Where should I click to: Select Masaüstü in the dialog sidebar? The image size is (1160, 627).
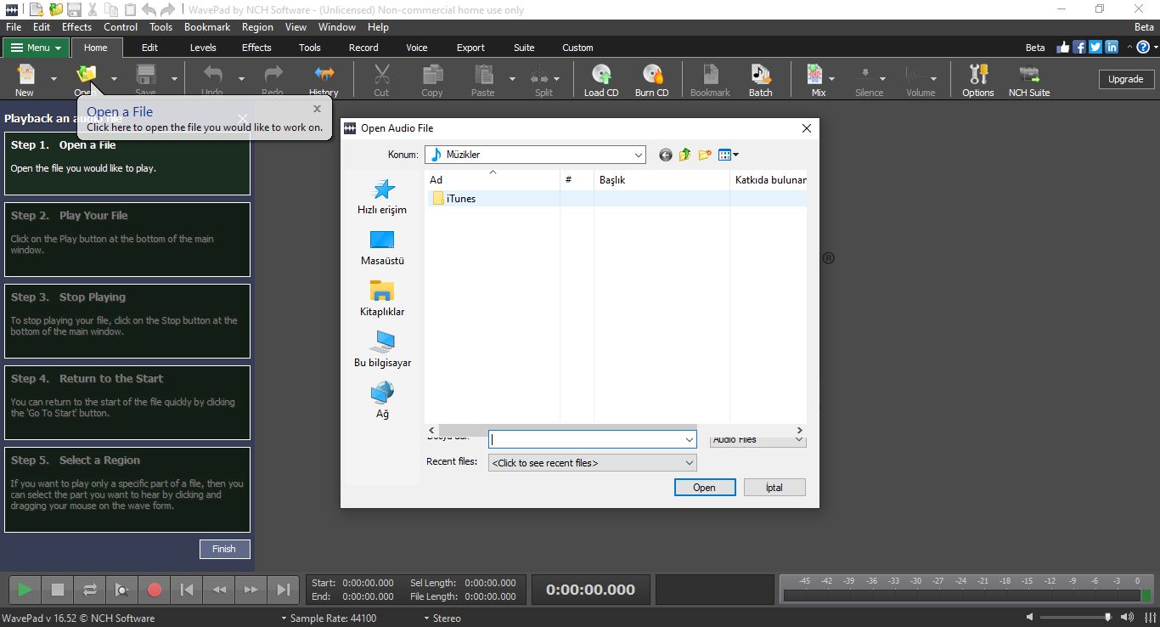click(x=382, y=247)
